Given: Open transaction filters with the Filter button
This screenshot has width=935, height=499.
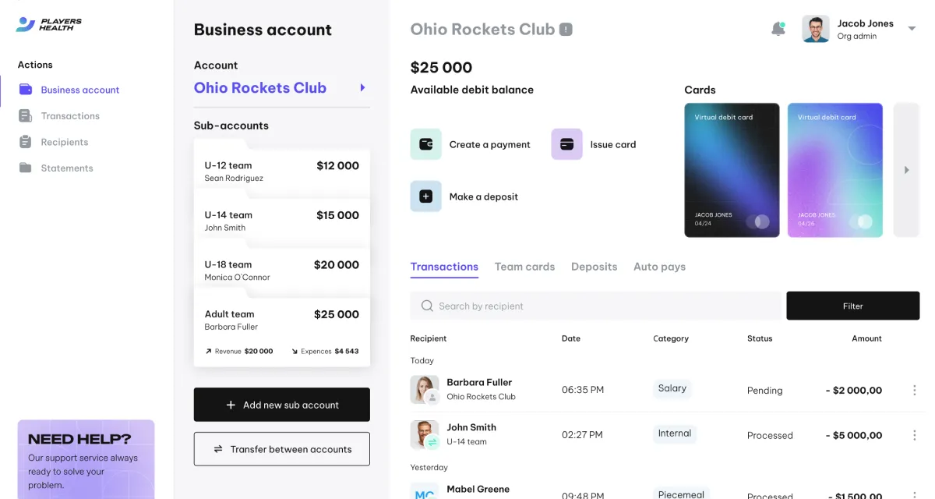Looking at the screenshot, I should click(852, 306).
